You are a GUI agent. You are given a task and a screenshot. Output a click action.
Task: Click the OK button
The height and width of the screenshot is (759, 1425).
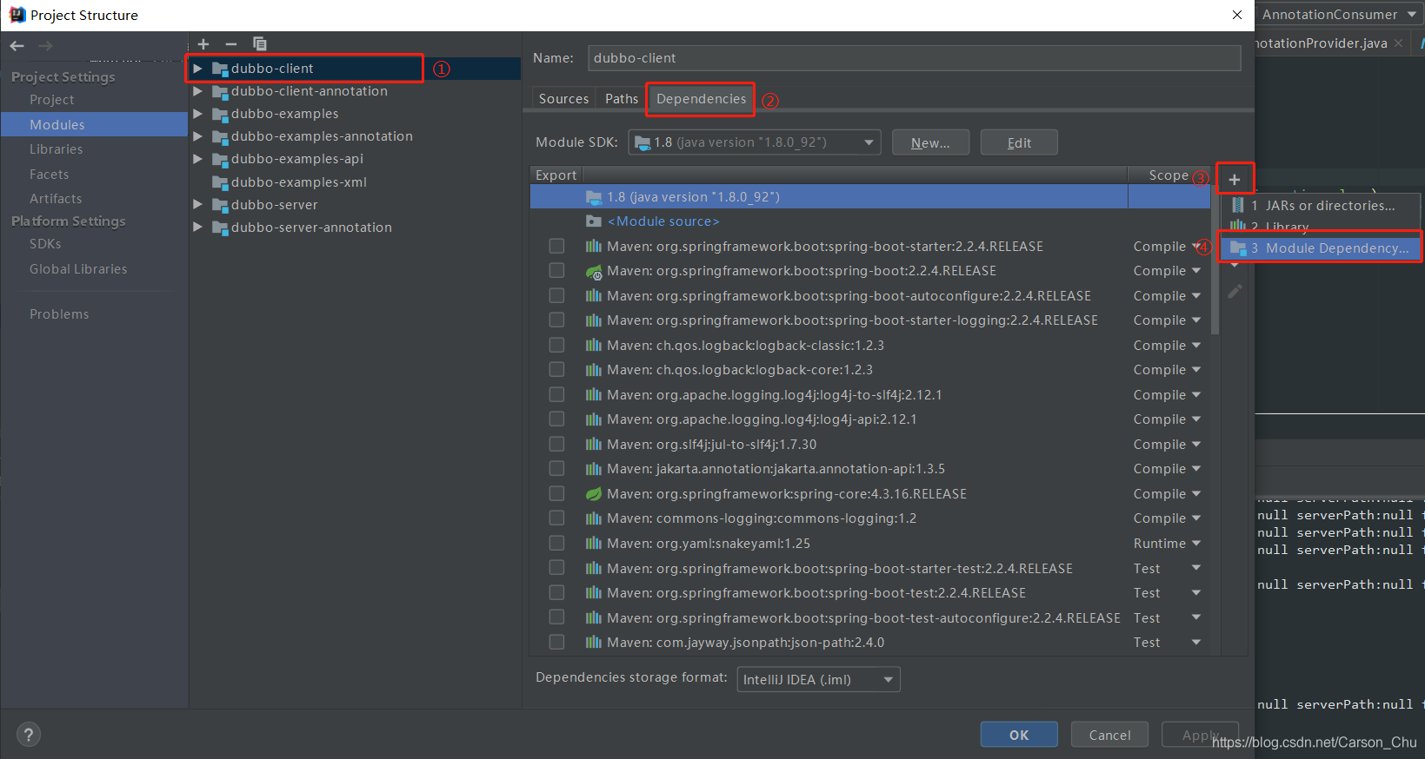[x=1019, y=735]
